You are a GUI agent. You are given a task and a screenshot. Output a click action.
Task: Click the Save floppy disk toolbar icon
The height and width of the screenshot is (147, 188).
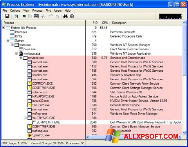tap(7, 16)
